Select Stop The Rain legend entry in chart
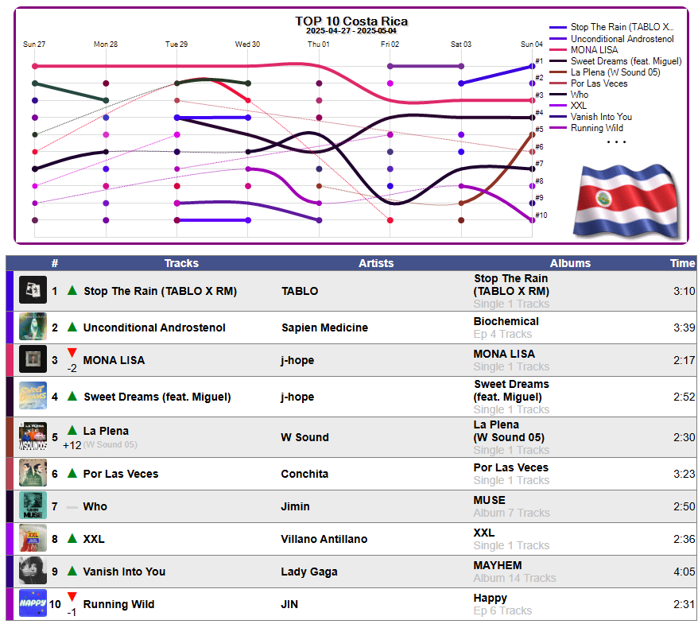The image size is (698, 624). [611, 27]
